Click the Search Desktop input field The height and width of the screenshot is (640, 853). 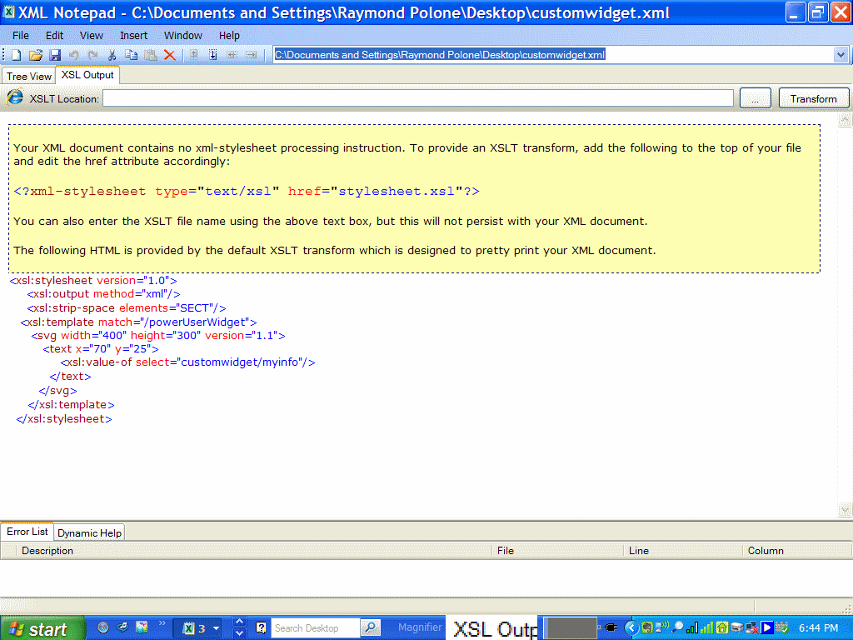point(315,628)
